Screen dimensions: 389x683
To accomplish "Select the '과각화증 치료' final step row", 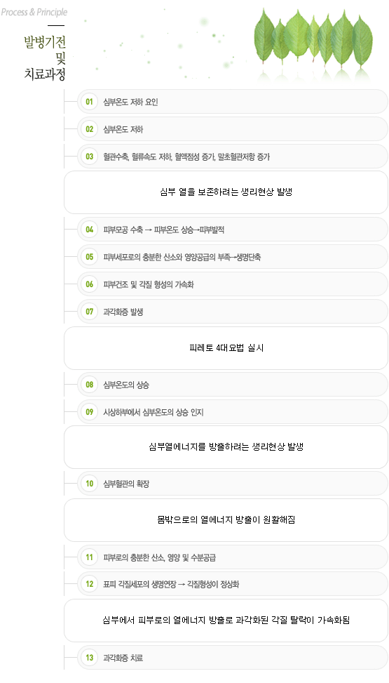I will coord(233,658).
